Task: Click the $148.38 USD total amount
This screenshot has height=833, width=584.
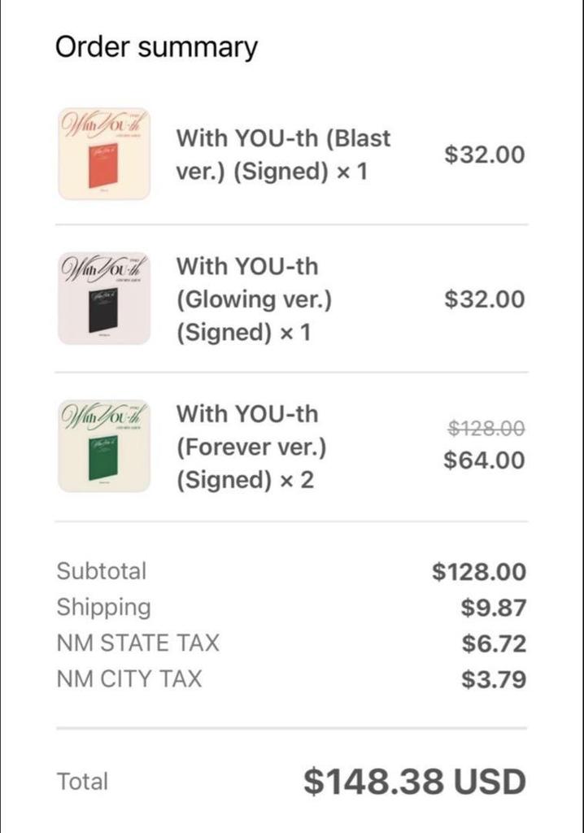Action: pos(415,782)
